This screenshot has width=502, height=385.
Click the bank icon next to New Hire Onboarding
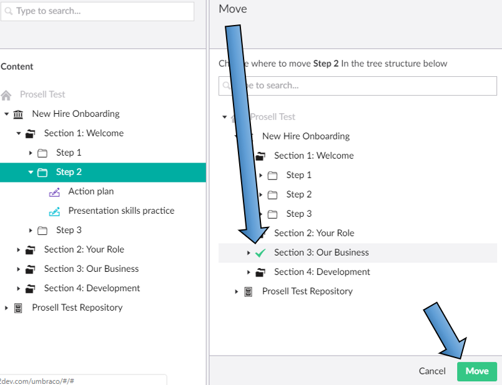tap(18, 114)
